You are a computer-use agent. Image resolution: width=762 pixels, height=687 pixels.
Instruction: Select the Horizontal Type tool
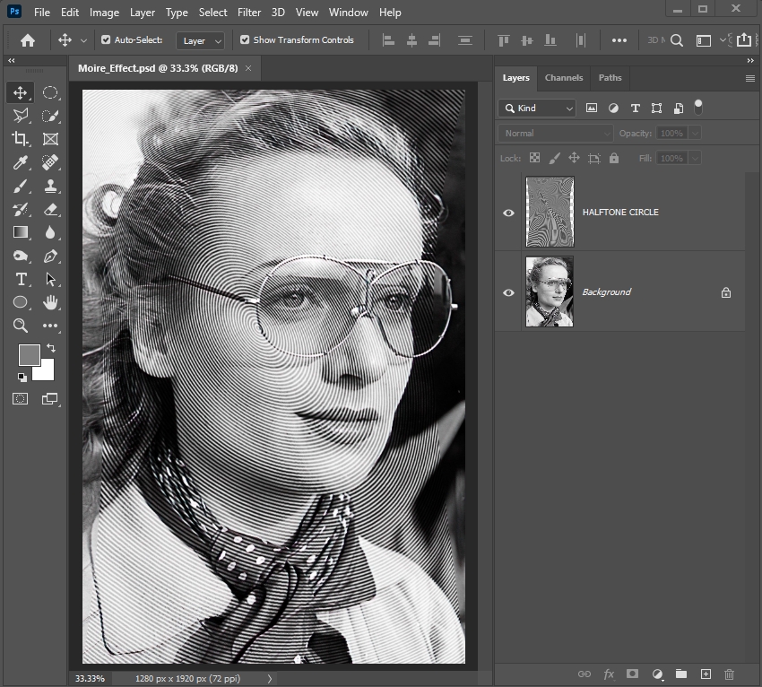click(x=20, y=279)
